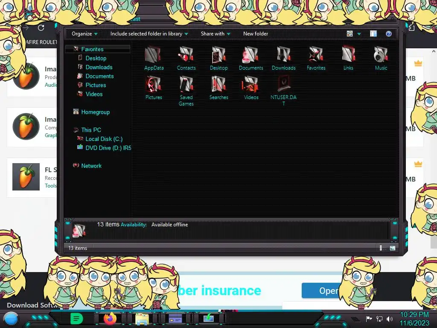Select the Pictures folder icon in file pane
Image resolution: width=437 pixels, height=328 pixels.
pyautogui.click(x=154, y=88)
